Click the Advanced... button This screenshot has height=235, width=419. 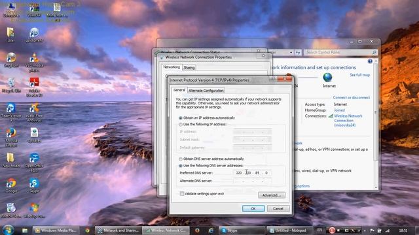272,195
